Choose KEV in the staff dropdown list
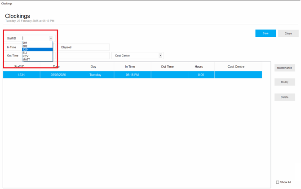Viewport: 301px width, 189px height. click(37, 56)
